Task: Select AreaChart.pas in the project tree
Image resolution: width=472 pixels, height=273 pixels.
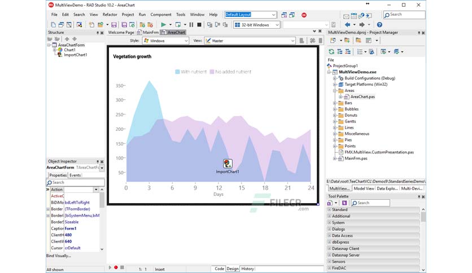Action: (362, 97)
